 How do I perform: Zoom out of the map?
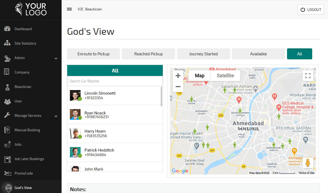[178, 87]
